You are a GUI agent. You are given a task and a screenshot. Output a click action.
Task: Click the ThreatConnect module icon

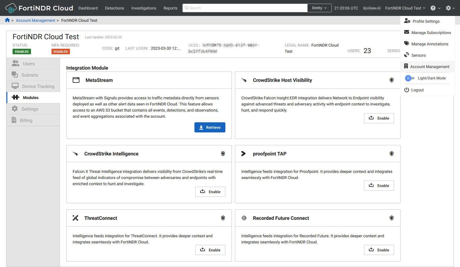[76, 218]
